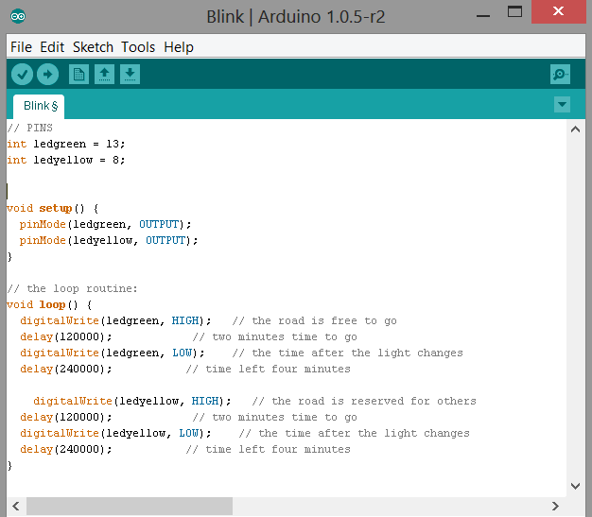This screenshot has width=592, height=517.
Task: Click the '// the loop routine:' comment
Action: click(72, 288)
